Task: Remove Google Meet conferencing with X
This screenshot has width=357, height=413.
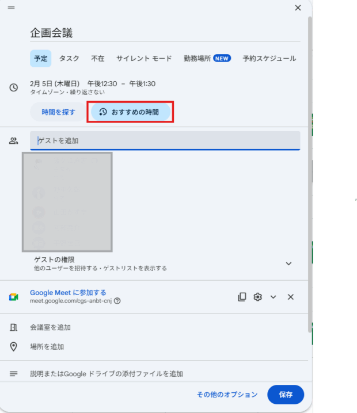Action: coord(291,297)
